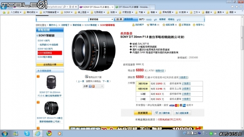Select the red highlighted SONY鏡頭專區 item
Viewport: 244px width, 137px height.
tap(50, 53)
